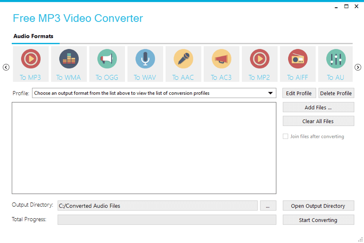
Task: Pick the To MP2 format icon
Action: (x=259, y=64)
